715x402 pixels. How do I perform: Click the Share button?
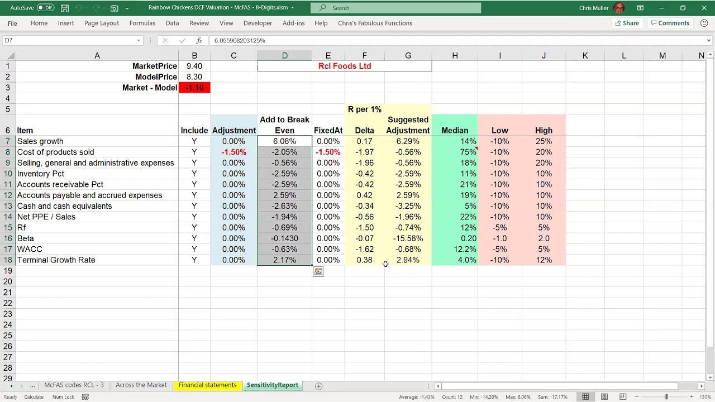click(x=627, y=23)
